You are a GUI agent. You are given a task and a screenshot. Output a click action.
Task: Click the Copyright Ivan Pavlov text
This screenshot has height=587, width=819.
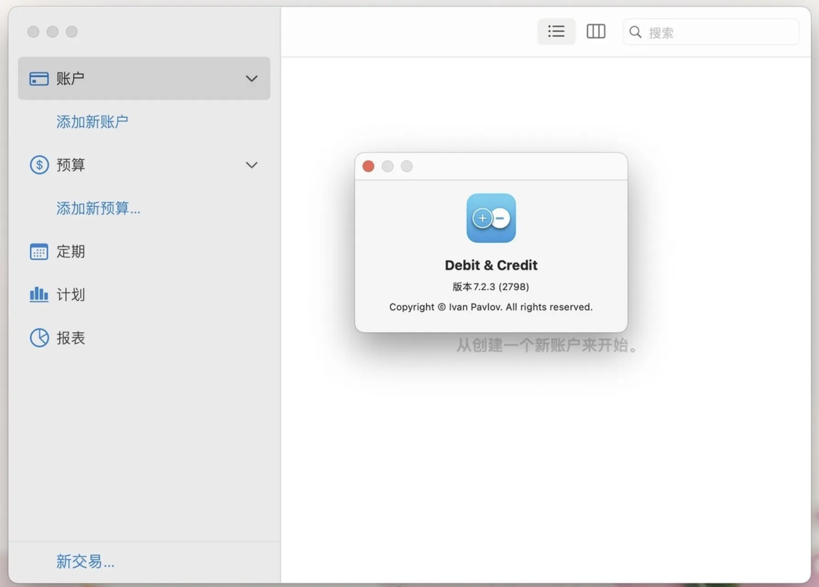click(491, 307)
